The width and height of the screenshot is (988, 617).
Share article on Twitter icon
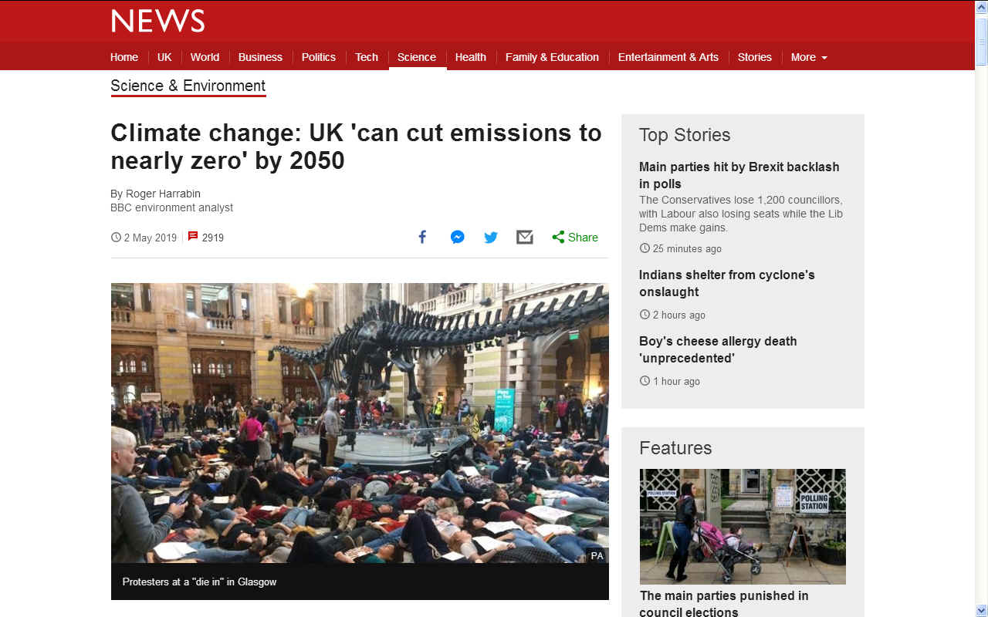coord(491,237)
